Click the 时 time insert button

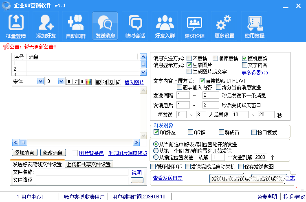tap(105, 82)
